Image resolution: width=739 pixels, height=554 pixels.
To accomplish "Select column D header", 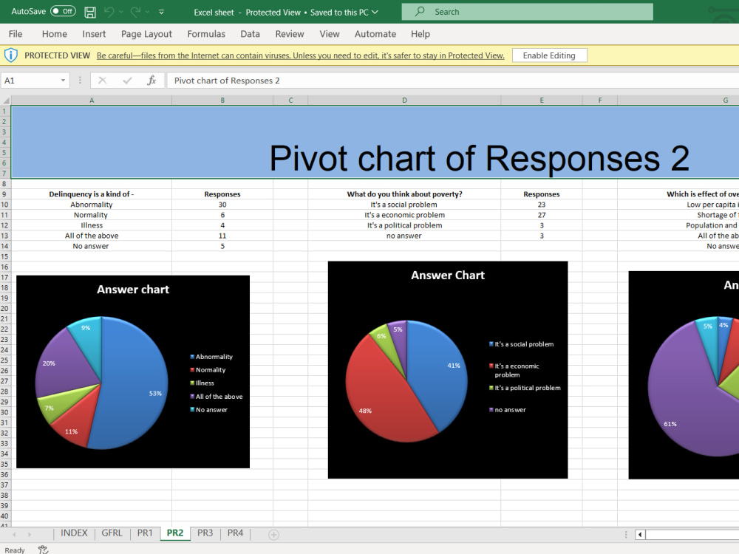I will 404,100.
